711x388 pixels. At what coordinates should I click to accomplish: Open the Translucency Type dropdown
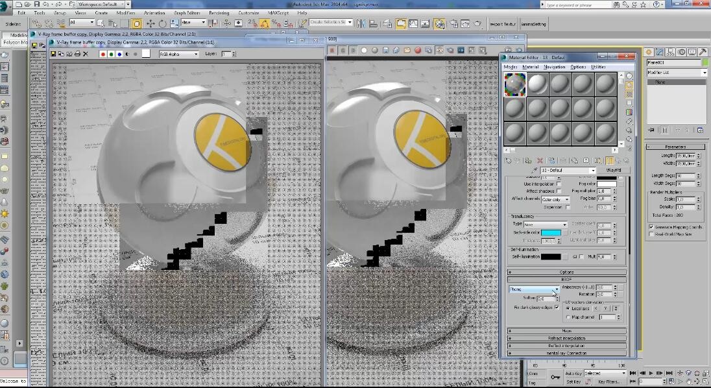(x=546, y=224)
